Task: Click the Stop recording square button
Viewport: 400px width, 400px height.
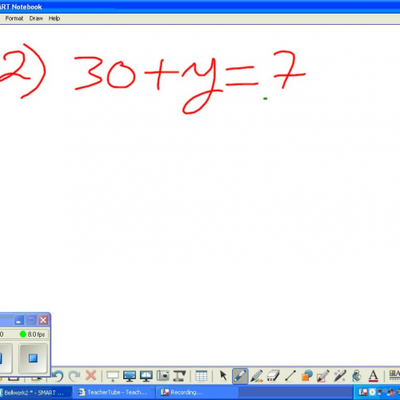Action: coord(33,358)
